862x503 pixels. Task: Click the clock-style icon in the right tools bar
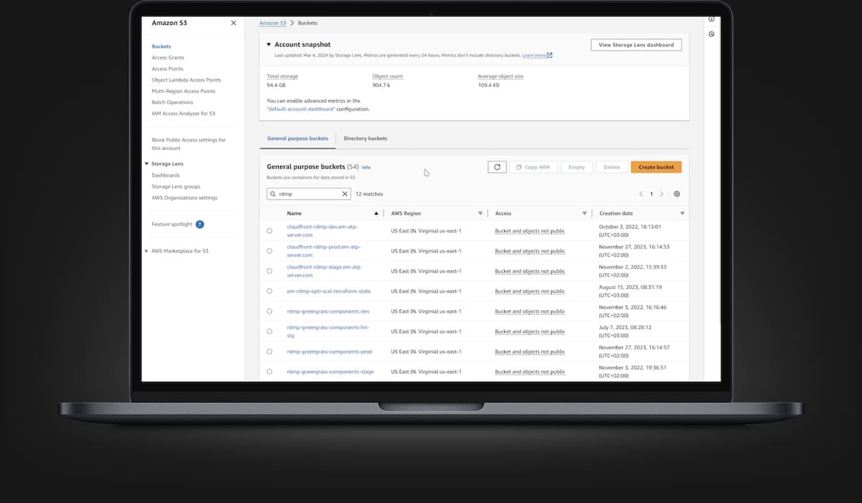pos(711,34)
